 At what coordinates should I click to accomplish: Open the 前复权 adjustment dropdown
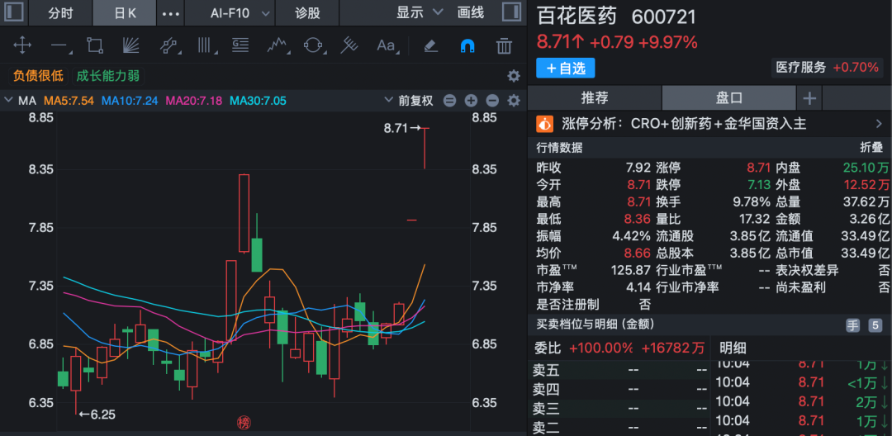point(409,101)
